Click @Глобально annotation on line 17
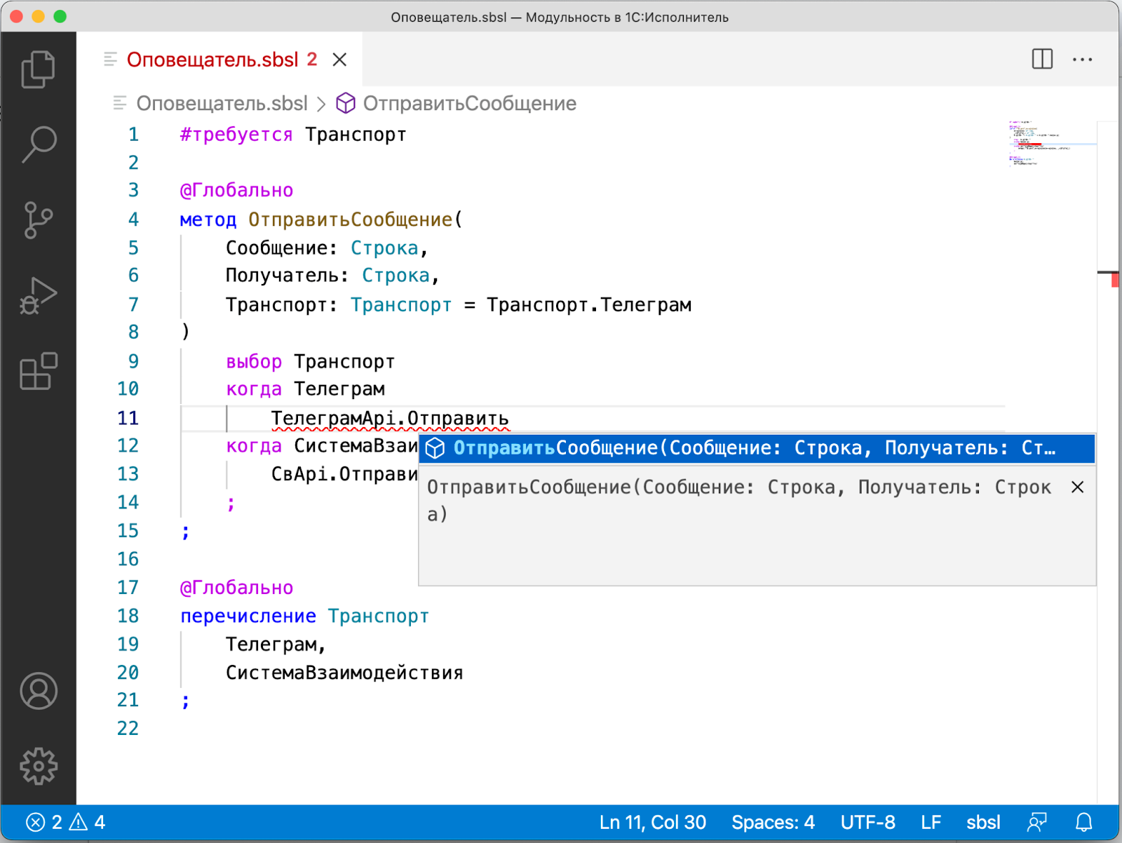 click(236, 588)
